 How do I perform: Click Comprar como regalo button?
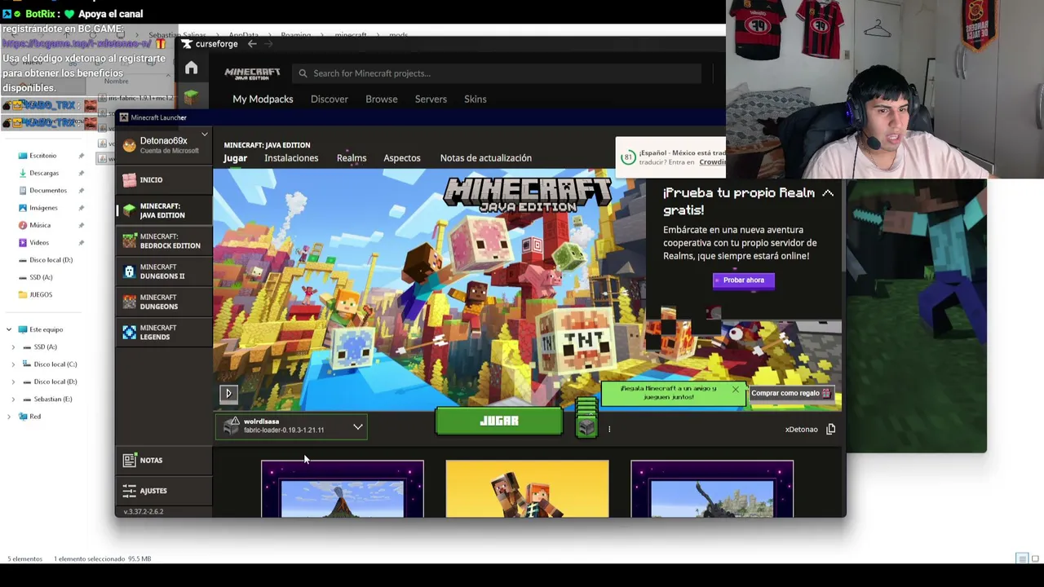pos(791,393)
